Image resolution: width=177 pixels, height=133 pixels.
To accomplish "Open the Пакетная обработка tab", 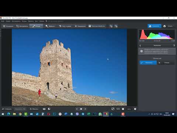I will 97,26.
